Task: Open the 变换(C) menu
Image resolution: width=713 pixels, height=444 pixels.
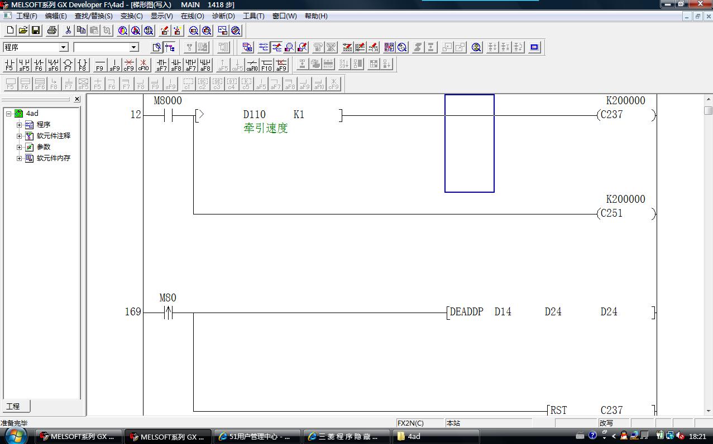Action: (x=131, y=16)
